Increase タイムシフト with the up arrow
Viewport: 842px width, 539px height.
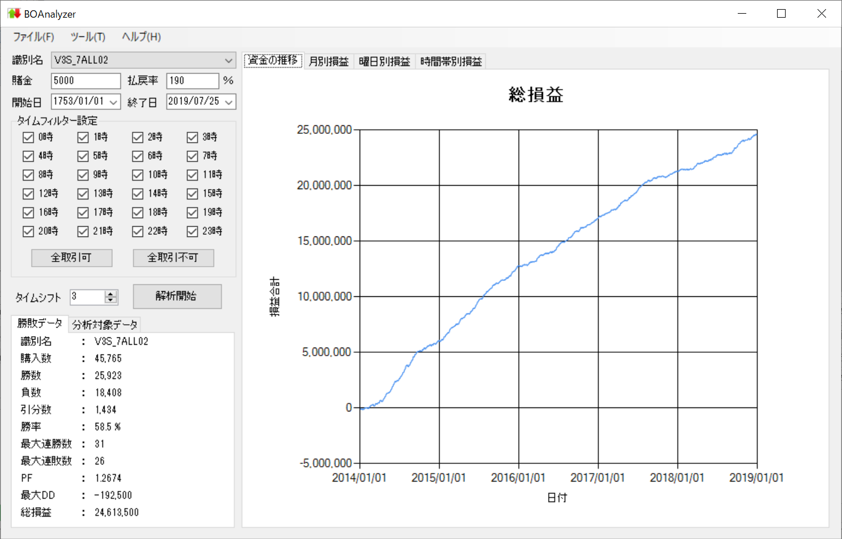coord(111,293)
